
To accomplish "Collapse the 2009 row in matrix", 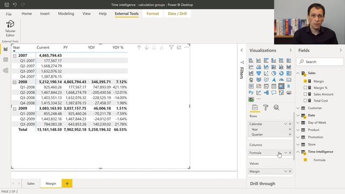I will (15, 109).
